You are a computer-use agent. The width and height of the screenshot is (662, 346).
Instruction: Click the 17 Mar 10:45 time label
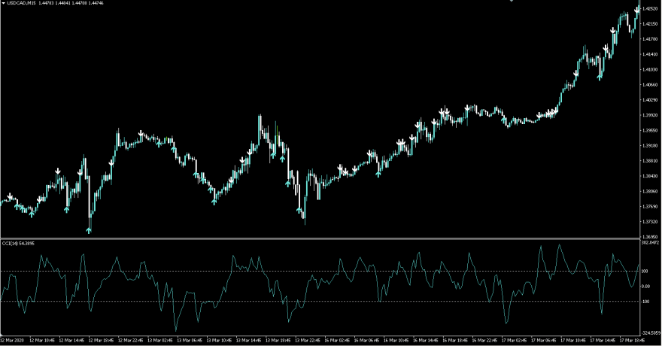(x=573, y=340)
